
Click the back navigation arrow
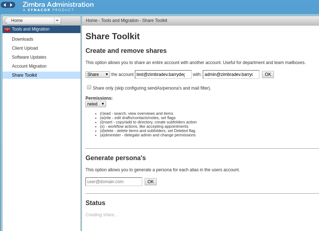tap(5, 5)
